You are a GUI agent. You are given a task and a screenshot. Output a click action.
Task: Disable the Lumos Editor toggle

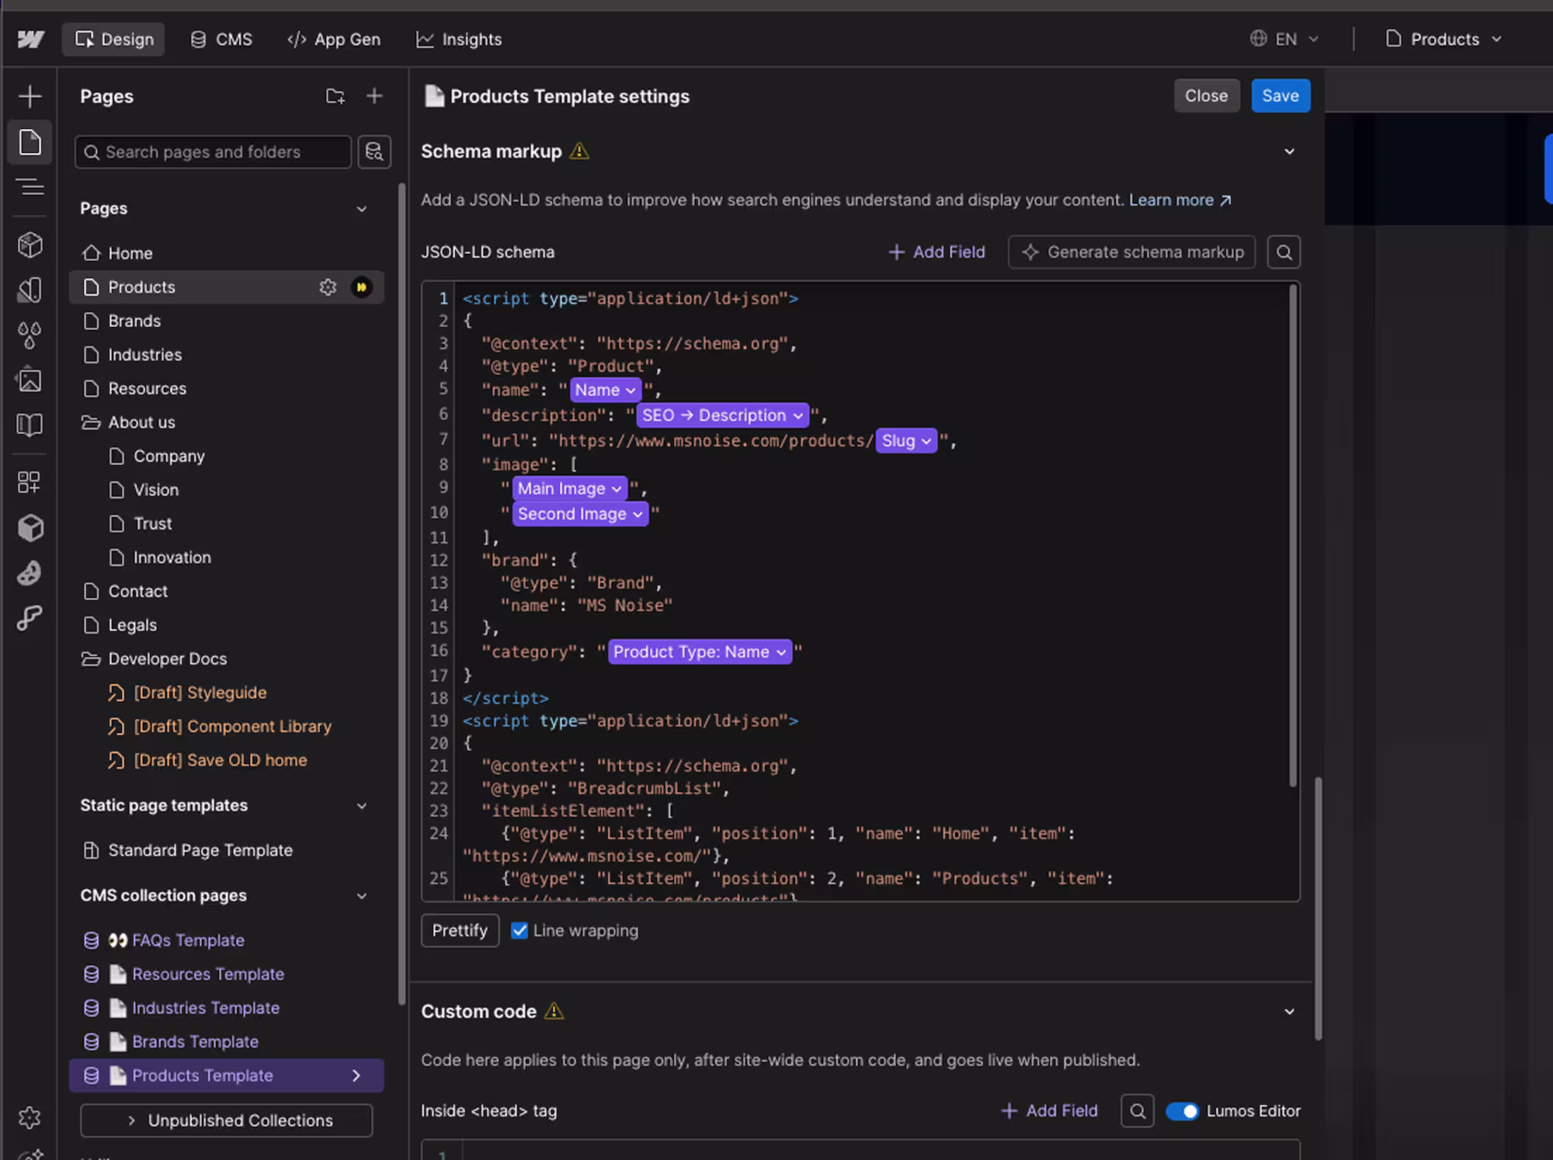click(1182, 1111)
